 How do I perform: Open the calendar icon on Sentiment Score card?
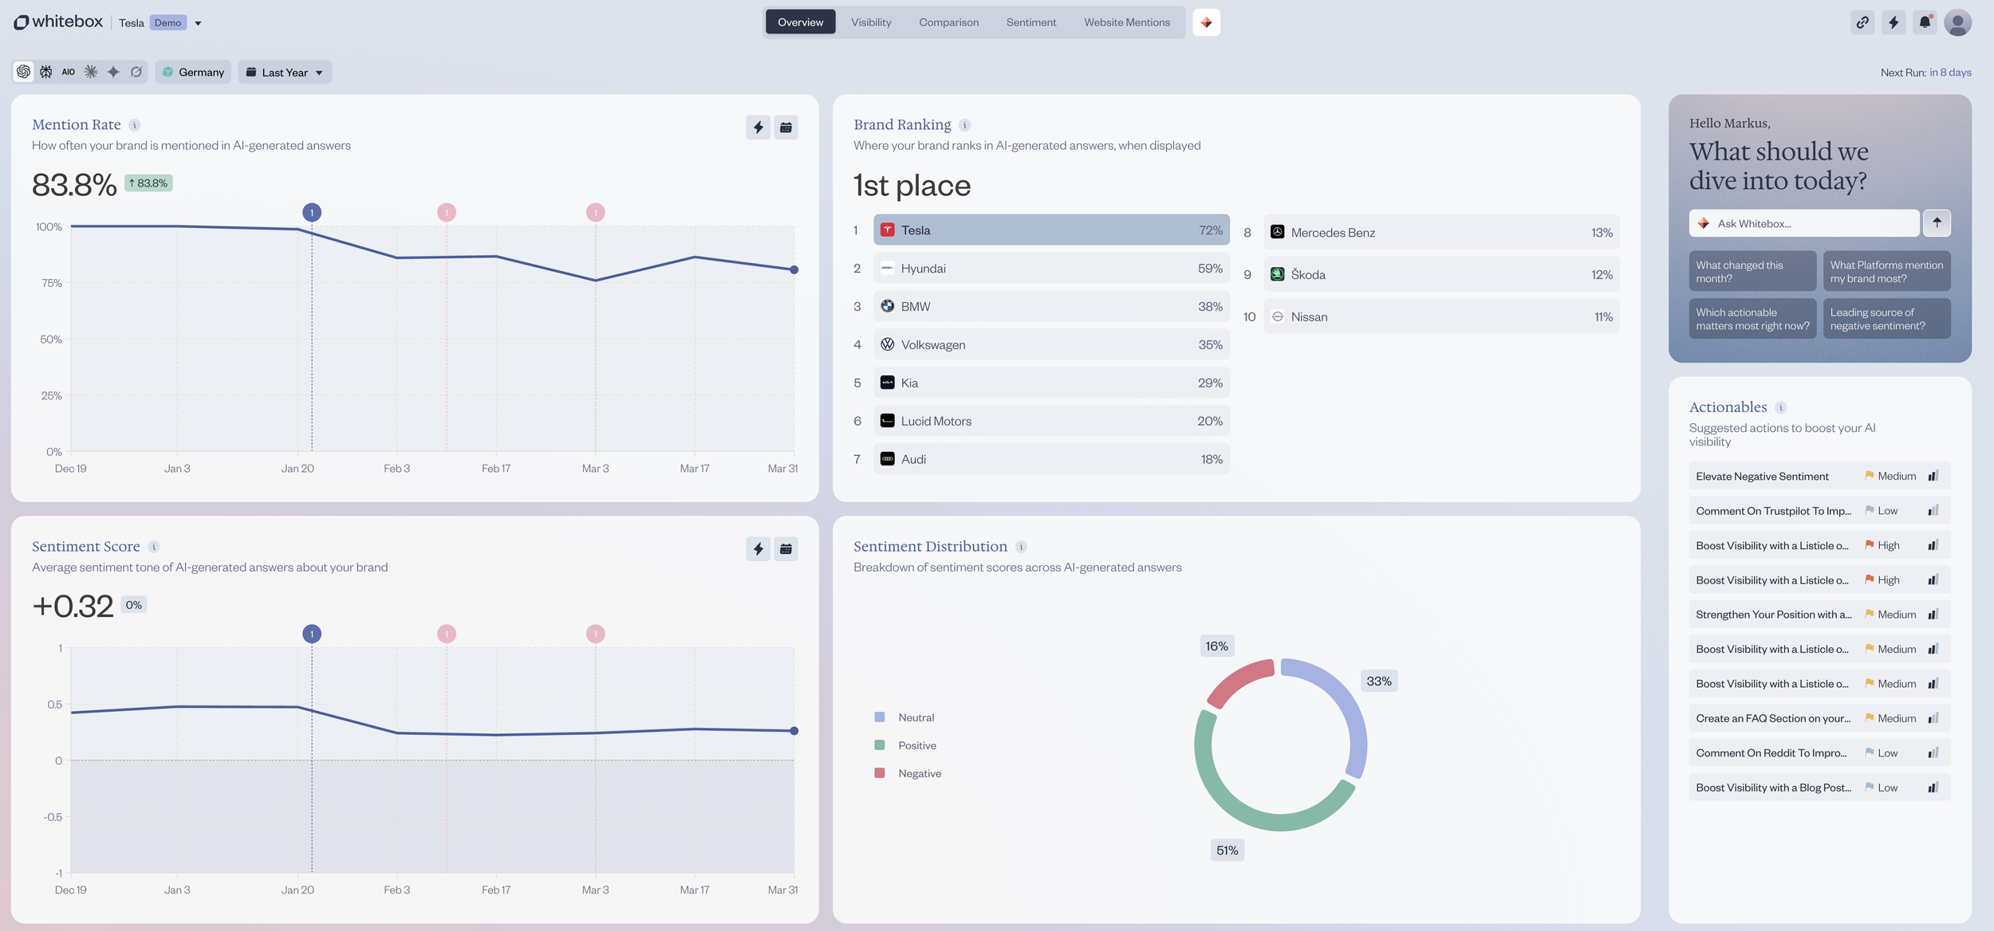[x=786, y=548]
